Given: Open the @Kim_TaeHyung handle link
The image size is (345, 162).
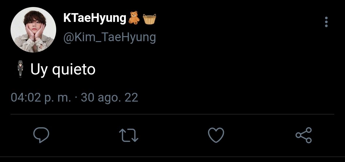Looking at the screenshot, I should (x=109, y=38).
